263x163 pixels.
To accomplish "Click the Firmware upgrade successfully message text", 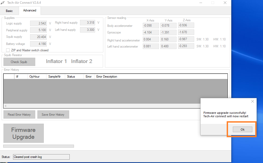I will pos(226,115).
